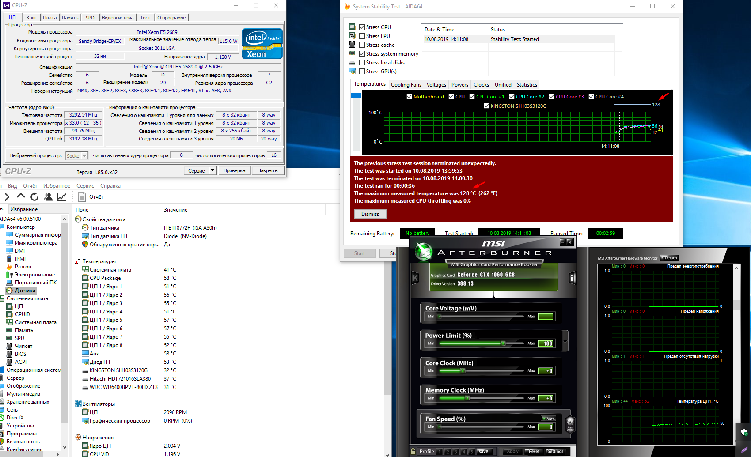
Task: Click the Memory Clock slider handle
Action: click(x=467, y=398)
